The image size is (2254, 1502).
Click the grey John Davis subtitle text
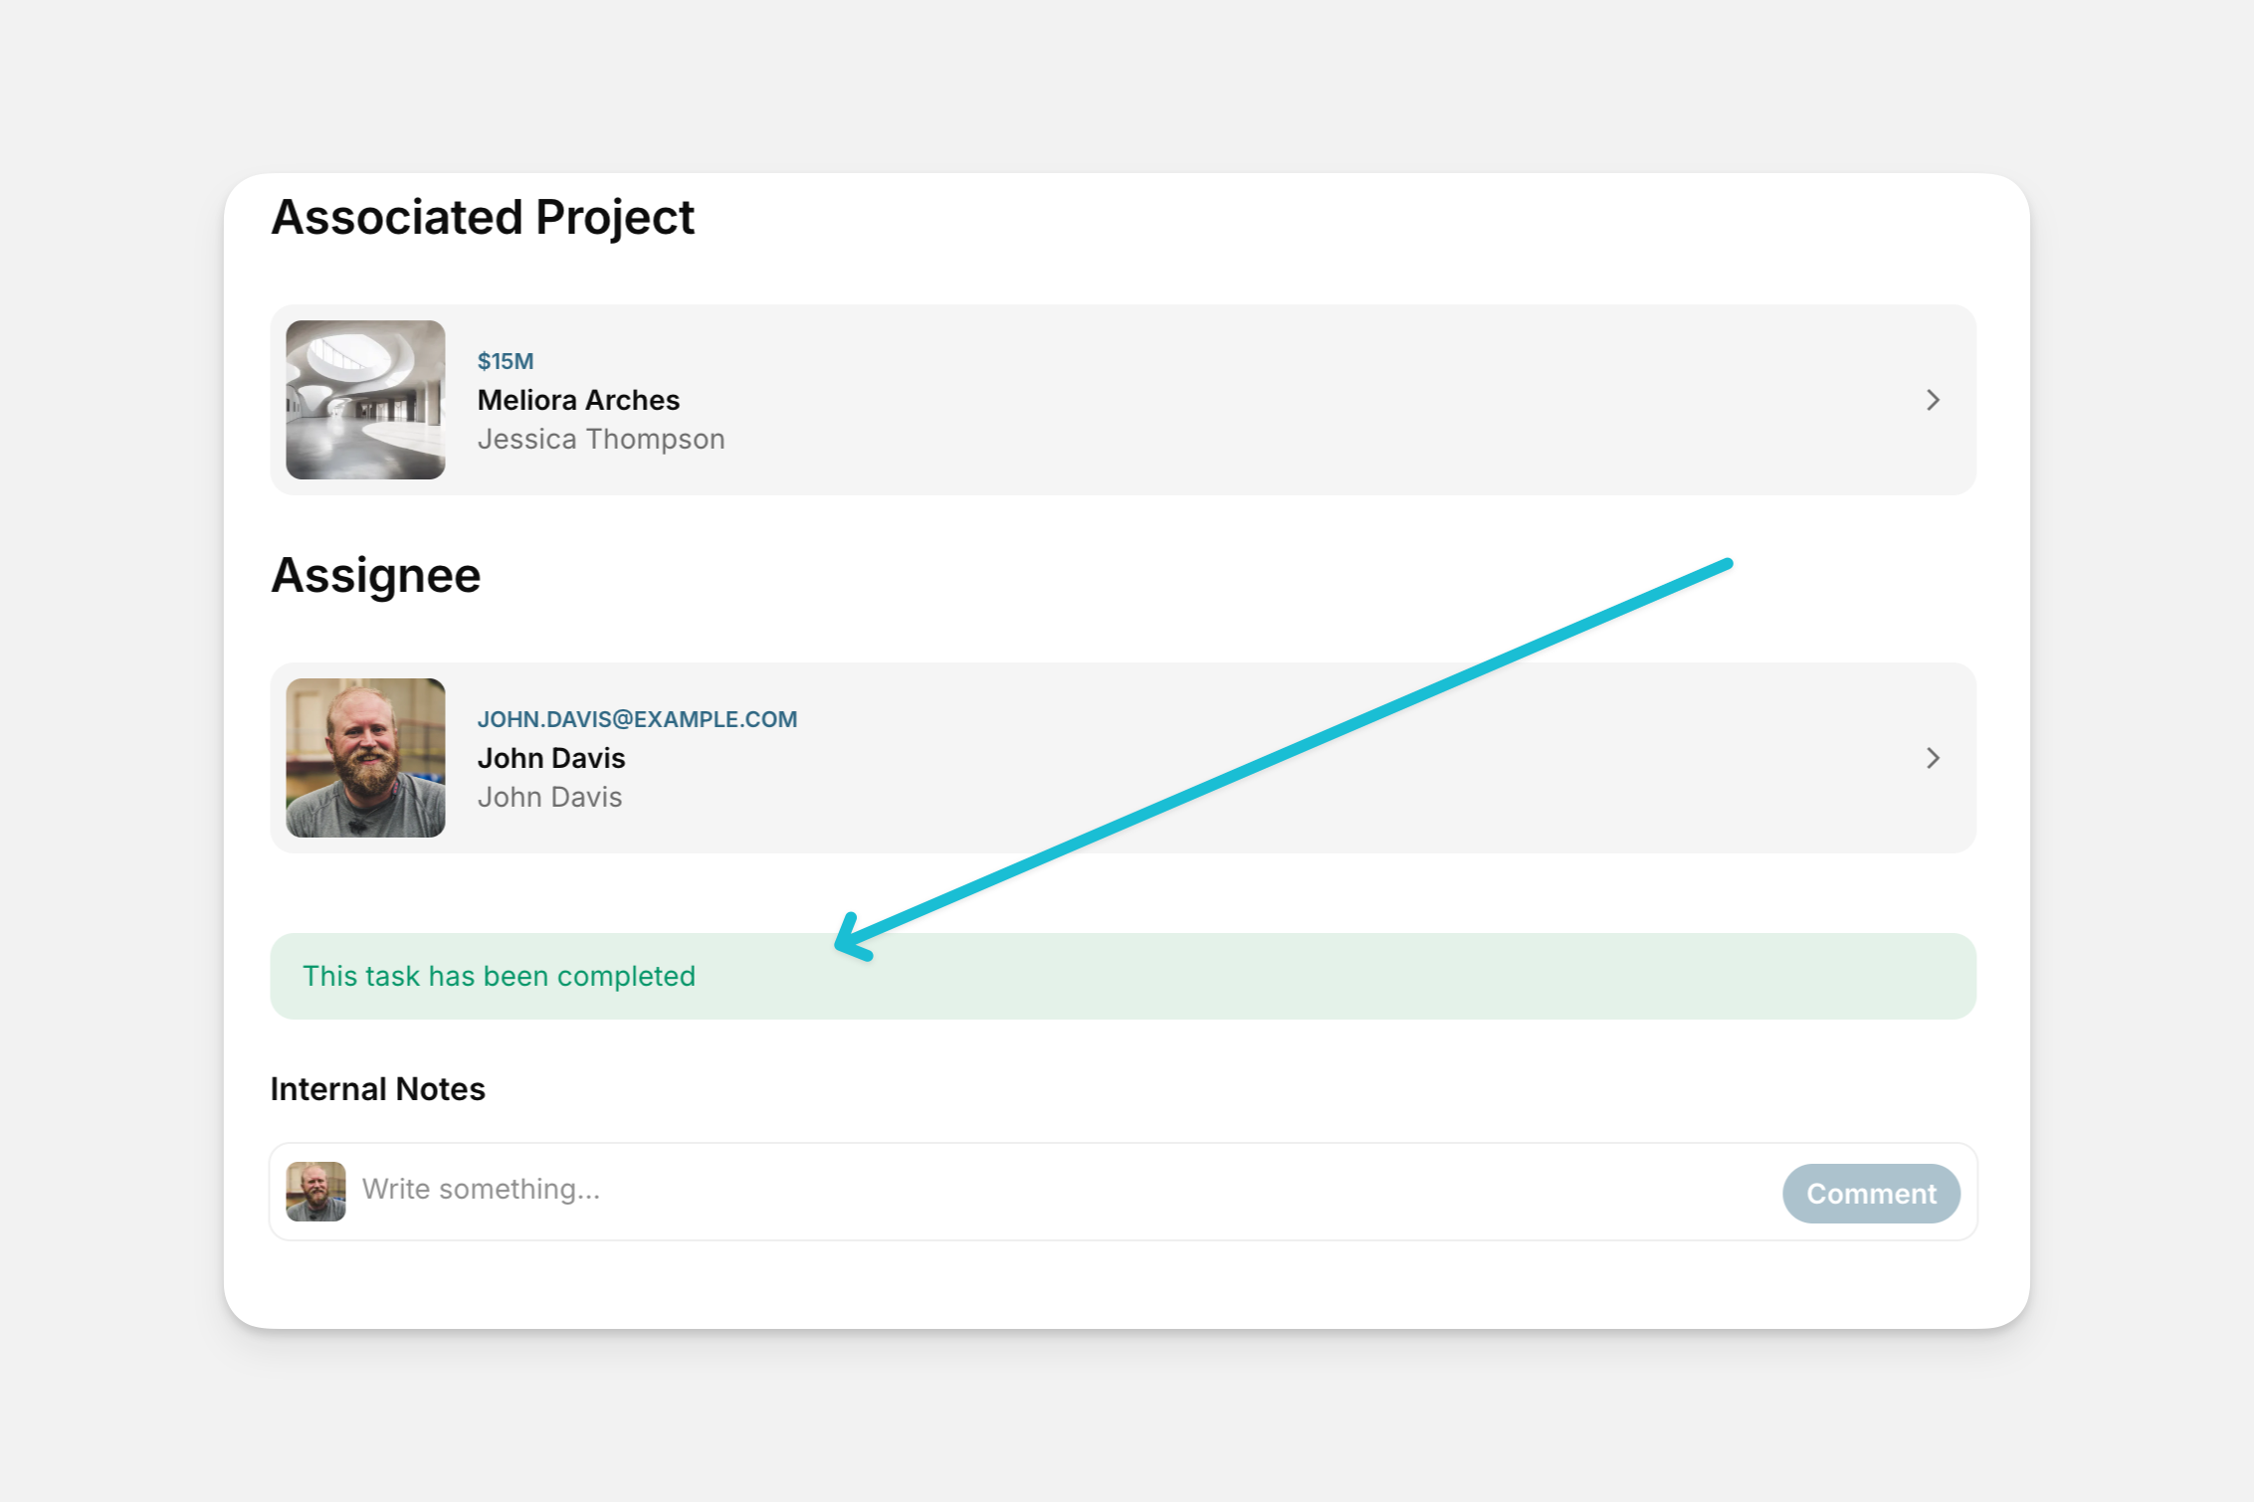pos(549,797)
